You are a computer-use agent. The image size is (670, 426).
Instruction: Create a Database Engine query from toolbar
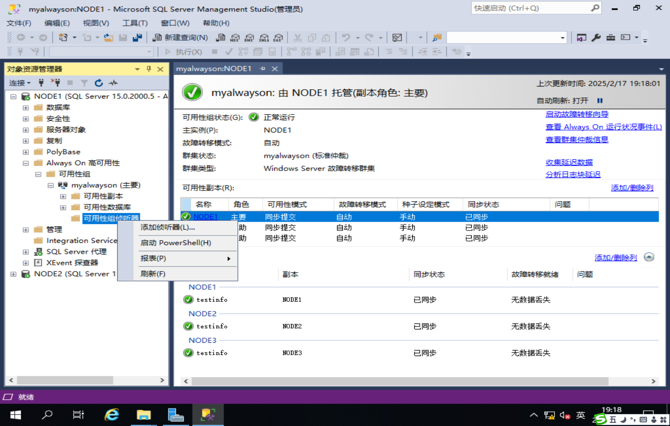coord(221,38)
